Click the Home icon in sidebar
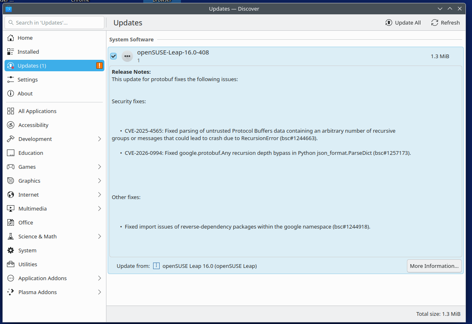 click(x=11, y=38)
